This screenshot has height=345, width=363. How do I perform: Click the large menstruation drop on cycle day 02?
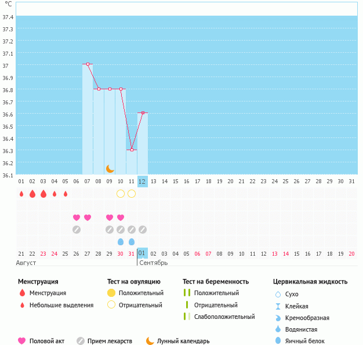click(32, 194)
